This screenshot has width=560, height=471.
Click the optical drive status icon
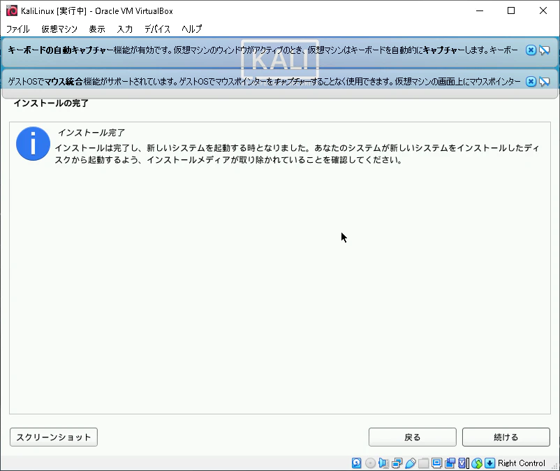click(x=370, y=463)
